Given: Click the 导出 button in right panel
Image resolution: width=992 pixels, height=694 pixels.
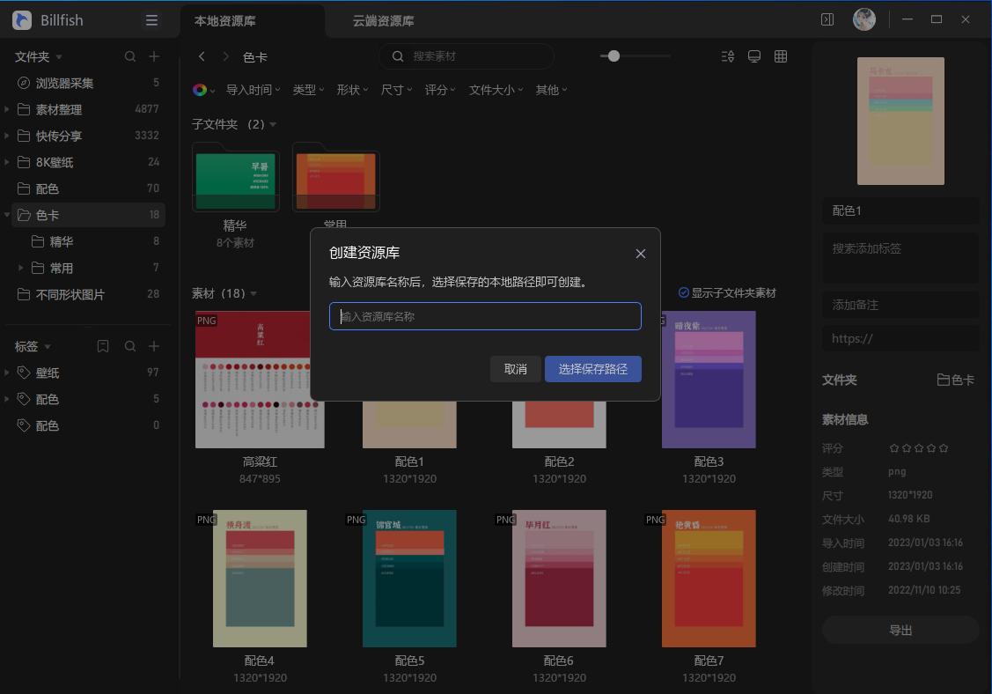Looking at the screenshot, I should coord(900,629).
